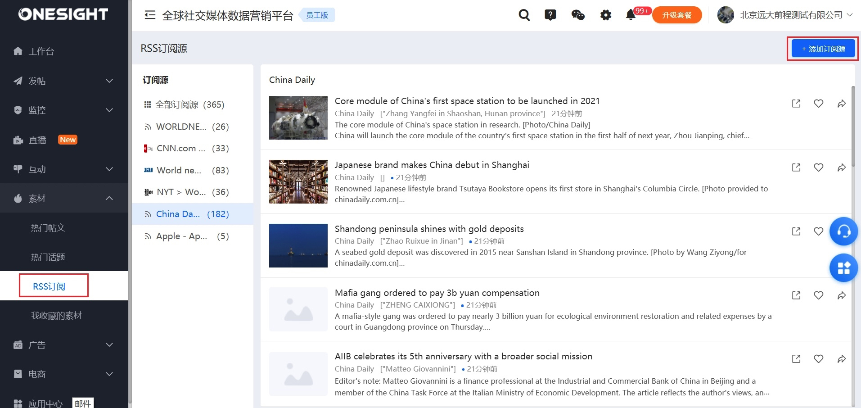Click the help question mark icon
861x408 pixels.
[x=550, y=15]
